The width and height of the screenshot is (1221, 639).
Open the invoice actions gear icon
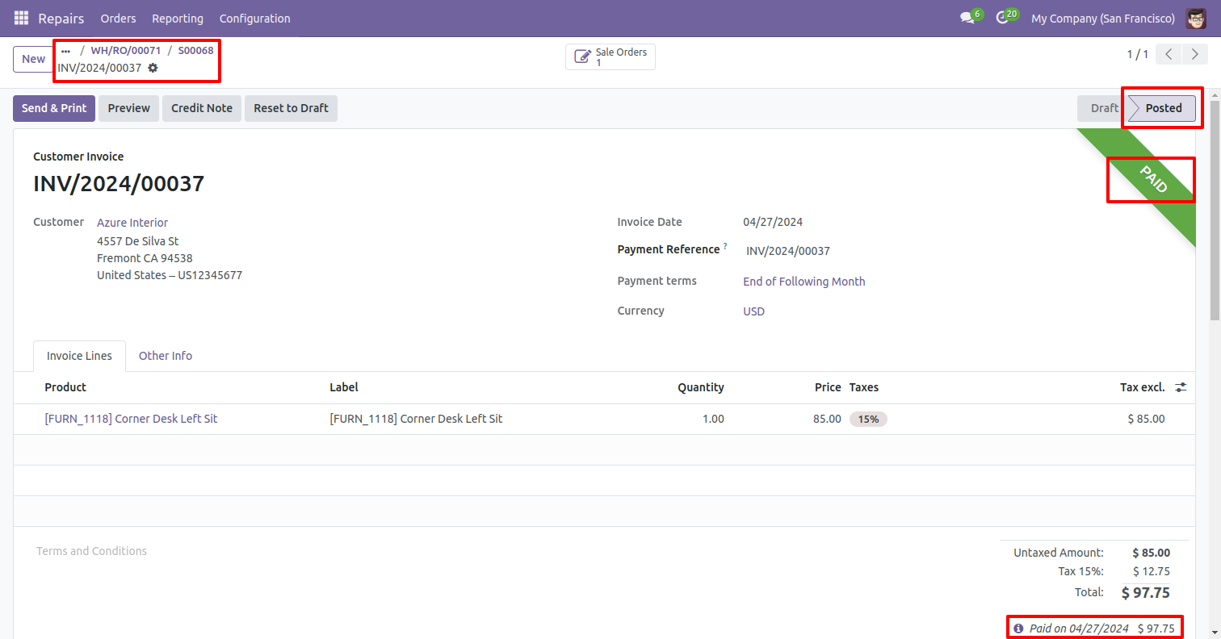point(153,68)
